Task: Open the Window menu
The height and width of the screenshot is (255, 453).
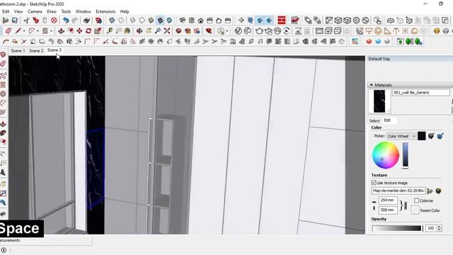Action: [x=84, y=11]
